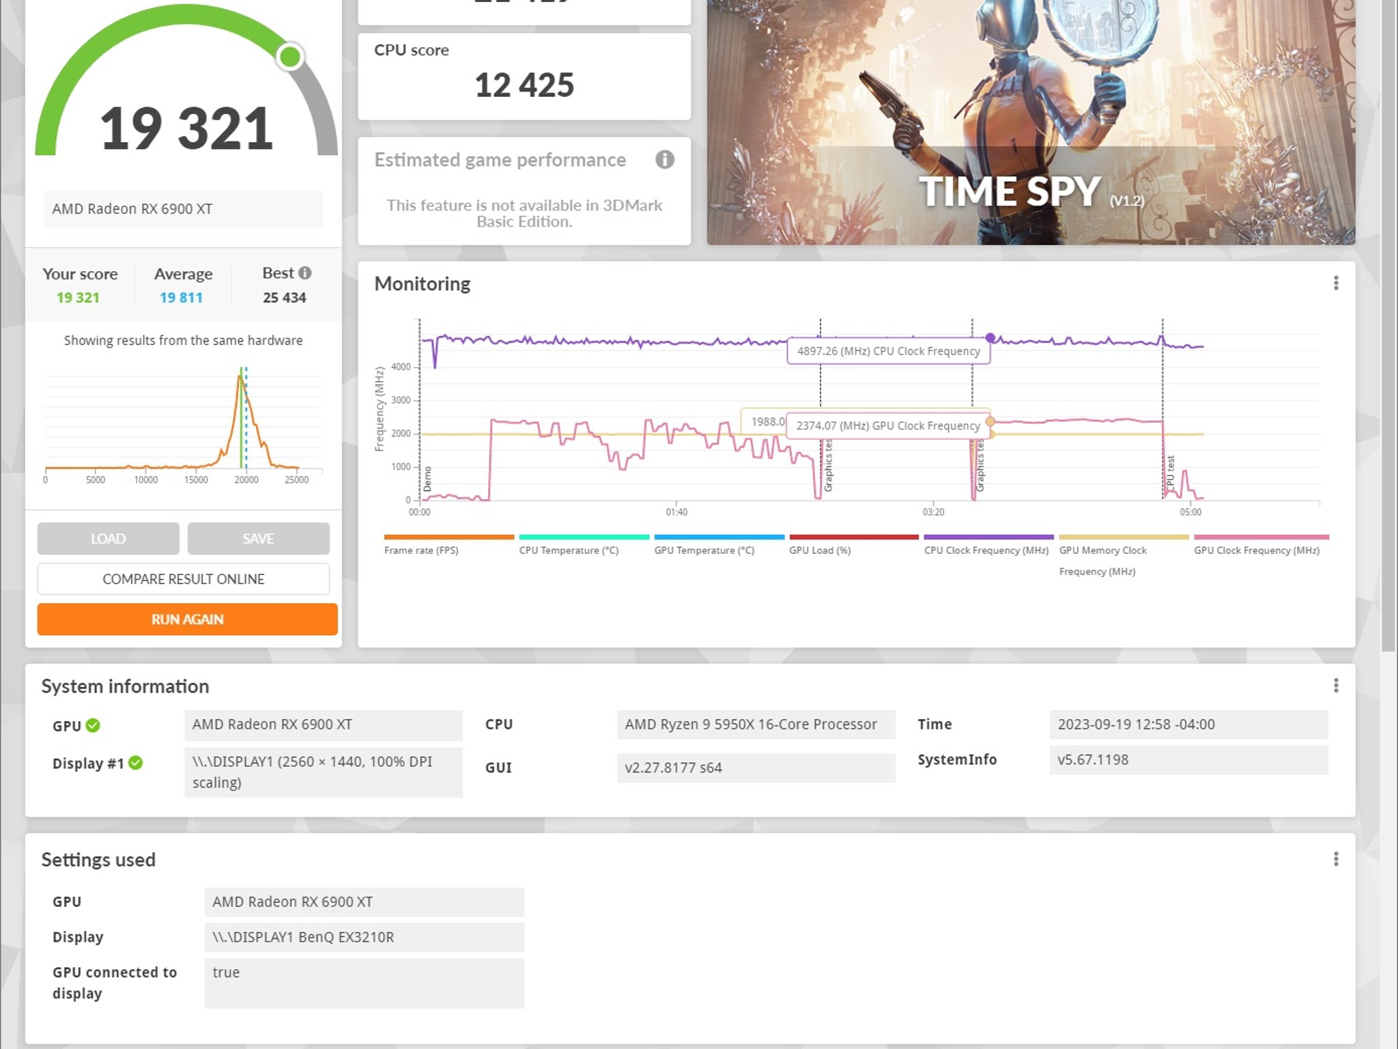
Task: Open the System information three-dot menu
Action: click(1336, 686)
